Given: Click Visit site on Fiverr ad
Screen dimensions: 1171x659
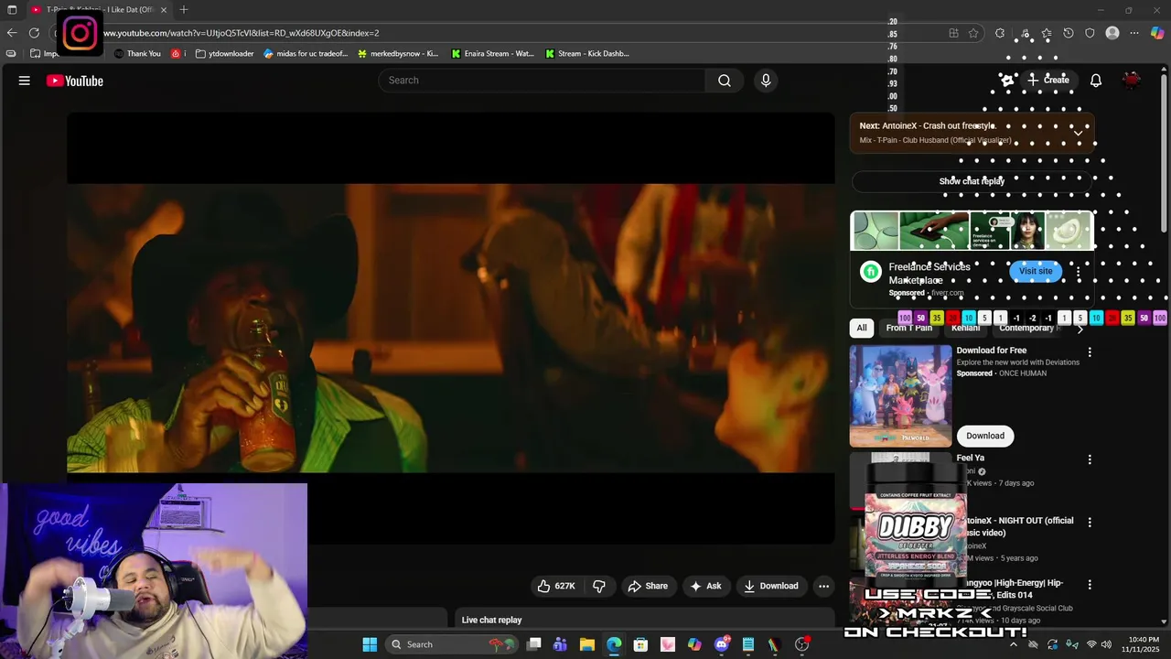Looking at the screenshot, I should 1036,271.
